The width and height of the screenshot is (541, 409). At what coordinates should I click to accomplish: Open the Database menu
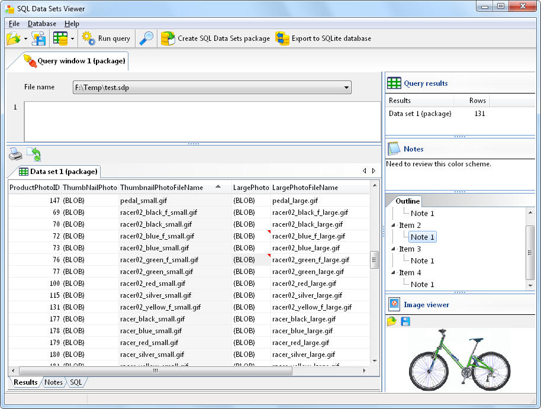point(41,24)
